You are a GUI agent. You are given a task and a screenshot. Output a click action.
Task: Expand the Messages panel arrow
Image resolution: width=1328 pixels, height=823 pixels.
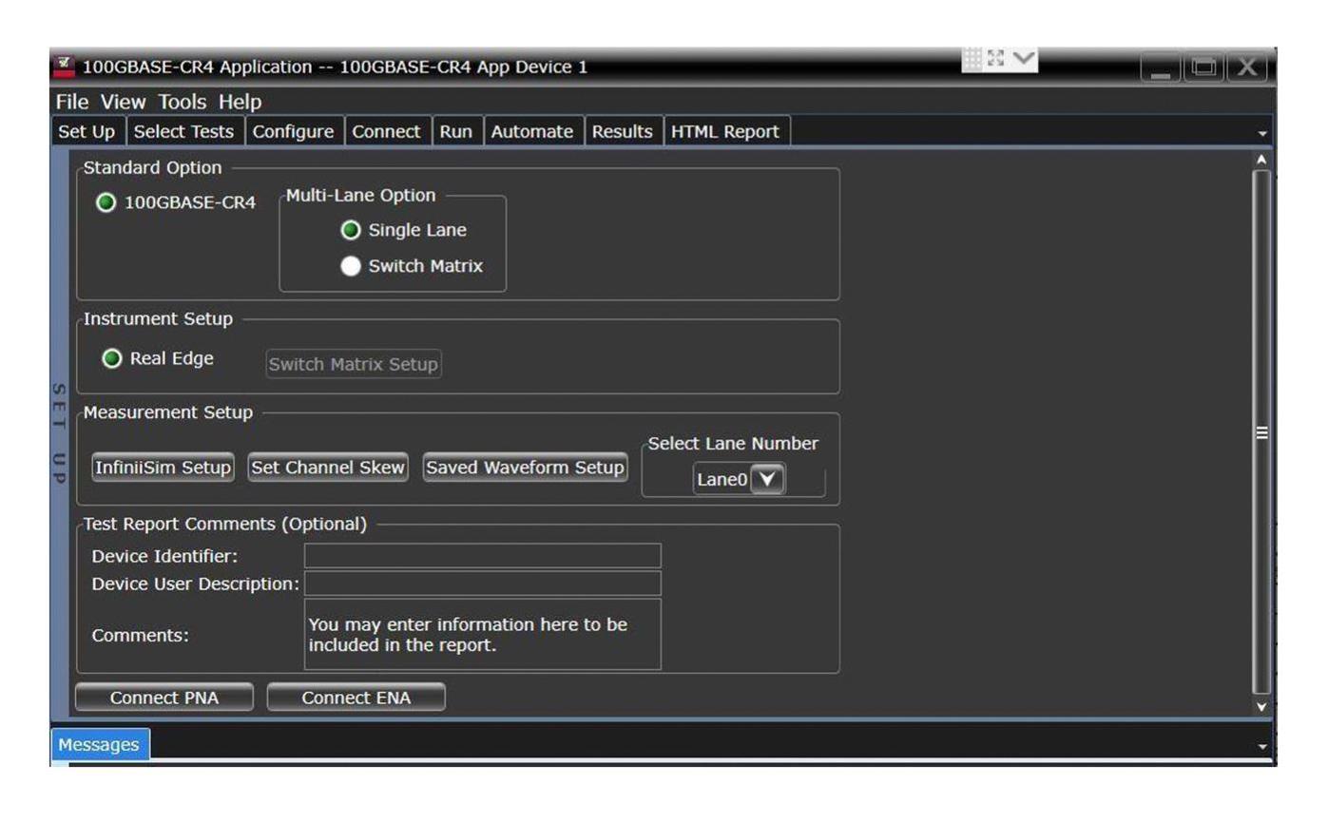pos(1262,748)
